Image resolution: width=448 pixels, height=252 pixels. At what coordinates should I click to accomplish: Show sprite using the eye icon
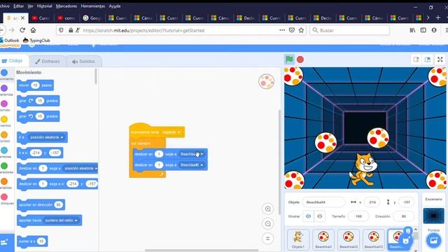[x=308, y=216]
